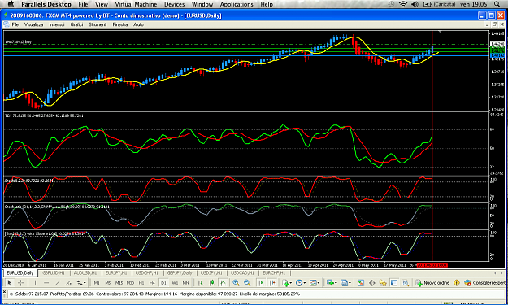Viewport: 508px width, 305px height.
Task: Open the Strategy Tester magnifier icon
Action: pyautogui.click(x=406, y=283)
